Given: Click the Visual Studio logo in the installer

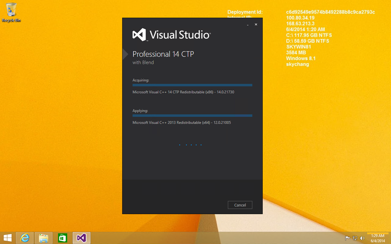Looking at the screenshot, I should pos(171,35).
